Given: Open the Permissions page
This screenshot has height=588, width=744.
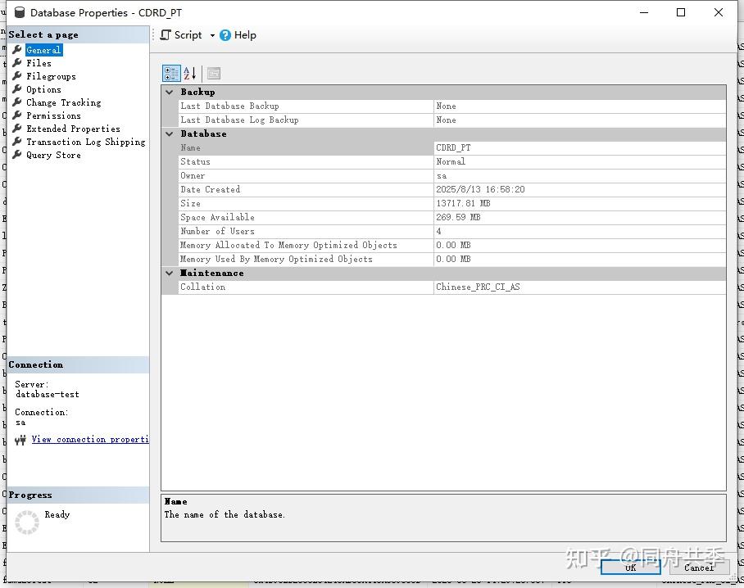Looking at the screenshot, I should (53, 115).
